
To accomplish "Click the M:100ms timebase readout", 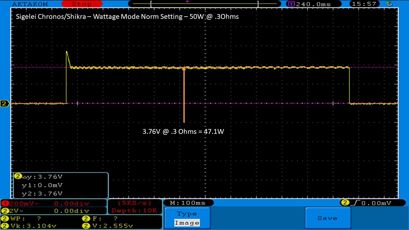I will coord(188,203).
